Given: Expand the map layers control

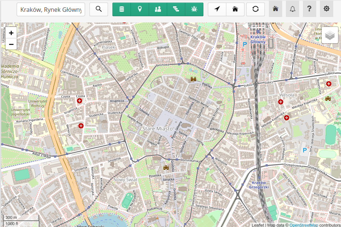Looking at the screenshot, I should 330,35.
